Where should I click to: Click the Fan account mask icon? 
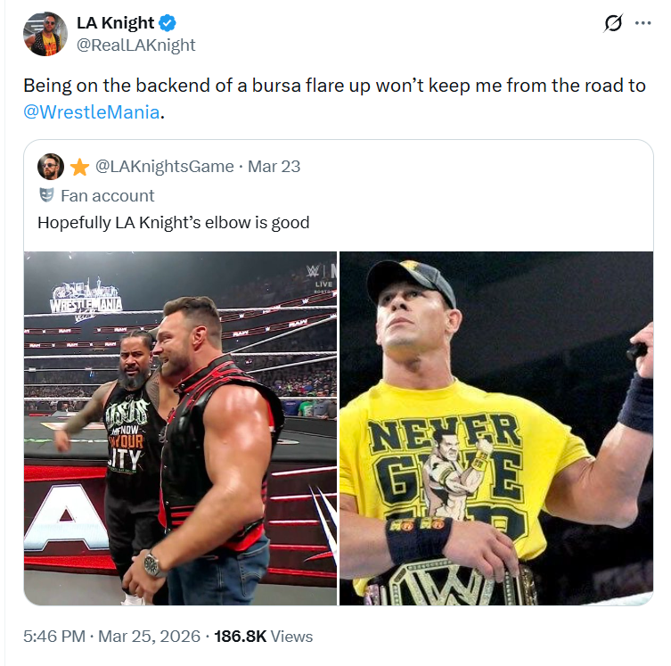coord(47,195)
